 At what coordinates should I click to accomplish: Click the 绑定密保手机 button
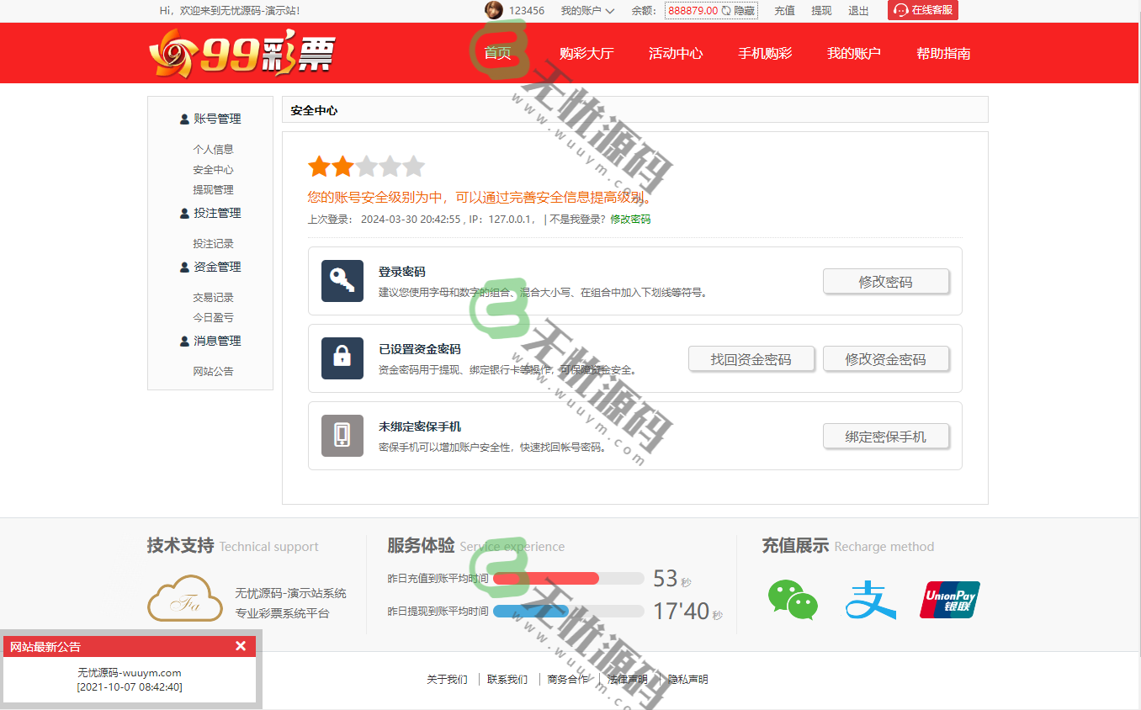[x=885, y=437]
